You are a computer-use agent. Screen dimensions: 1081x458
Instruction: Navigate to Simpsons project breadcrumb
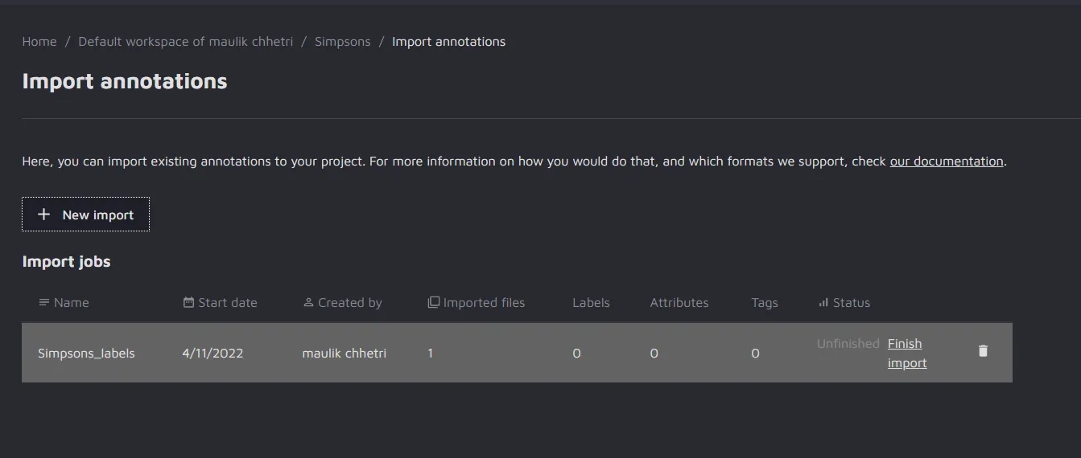(x=342, y=42)
